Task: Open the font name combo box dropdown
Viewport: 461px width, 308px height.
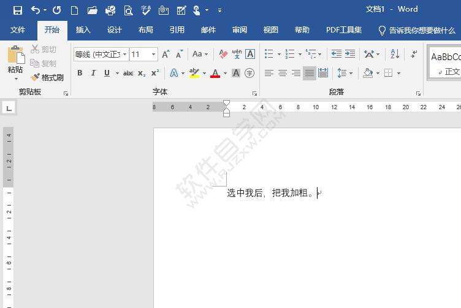Action: coord(124,54)
